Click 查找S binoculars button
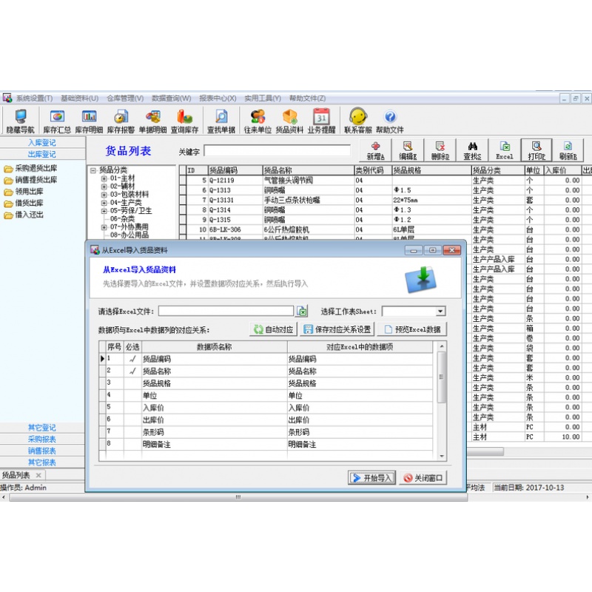The height and width of the screenshot is (592, 592). [x=472, y=150]
